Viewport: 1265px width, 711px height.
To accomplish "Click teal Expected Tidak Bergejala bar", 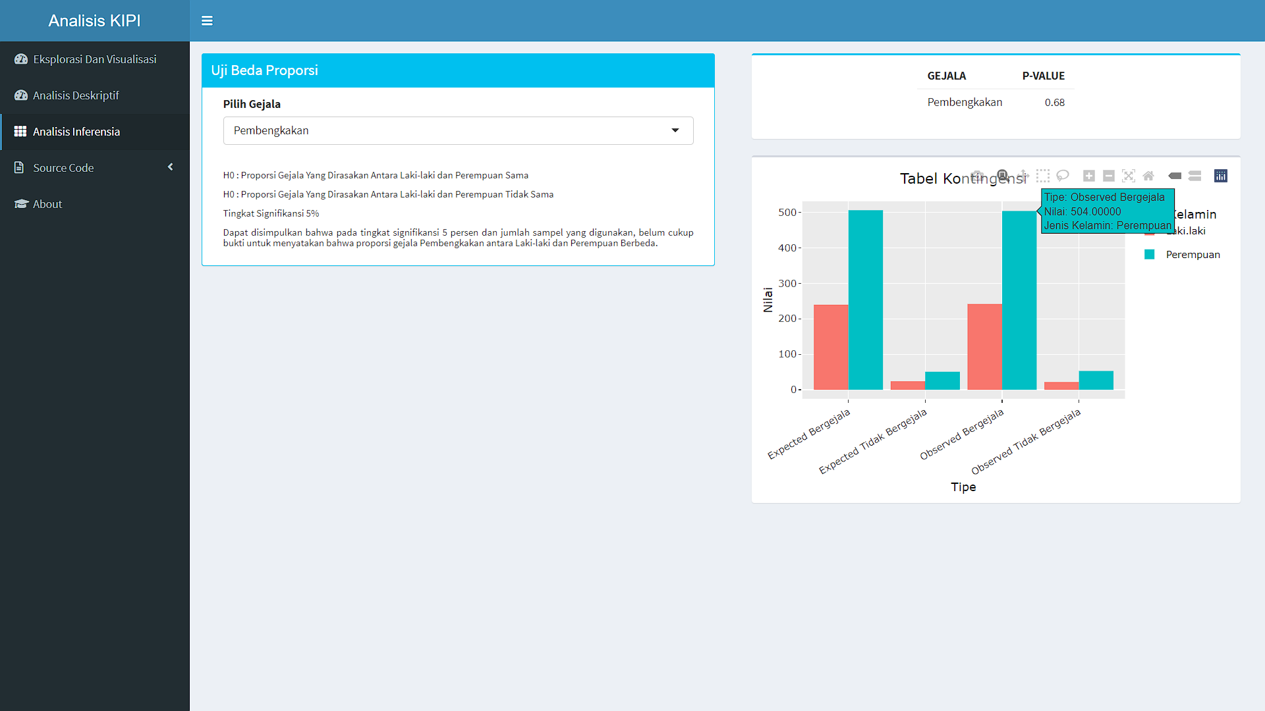I will (942, 381).
